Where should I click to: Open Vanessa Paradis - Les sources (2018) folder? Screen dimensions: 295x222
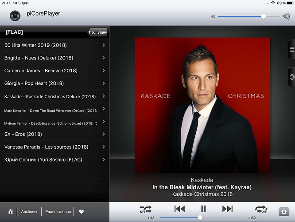click(54, 147)
